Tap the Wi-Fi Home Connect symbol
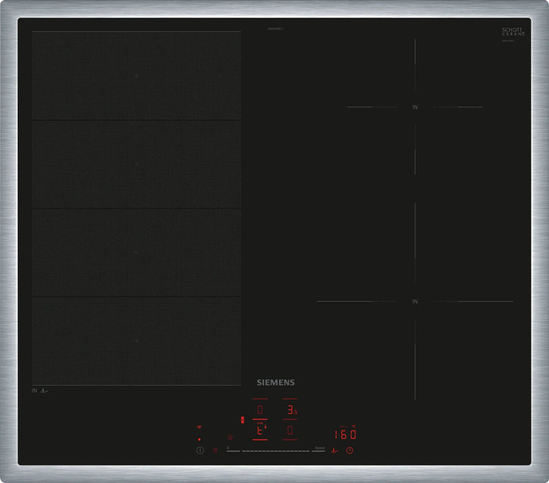The image size is (549, 483). [x=199, y=427]
